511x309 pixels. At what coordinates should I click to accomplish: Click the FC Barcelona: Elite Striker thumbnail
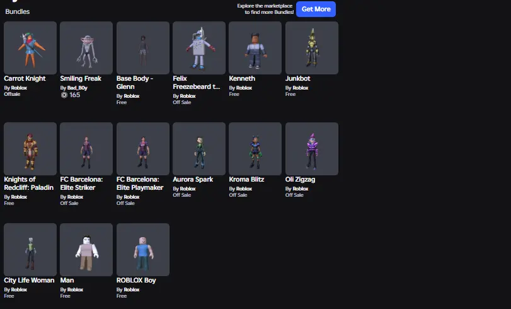(86, 149)
